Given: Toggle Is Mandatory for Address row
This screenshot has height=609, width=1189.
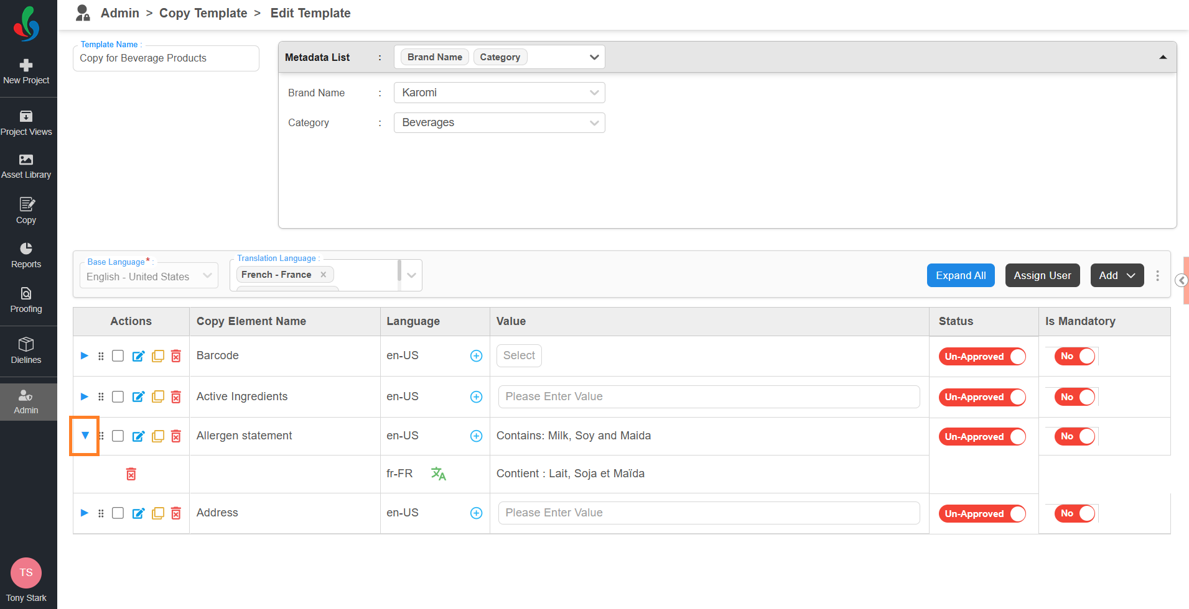Looking at the screenshot, I should (1075, 513).
